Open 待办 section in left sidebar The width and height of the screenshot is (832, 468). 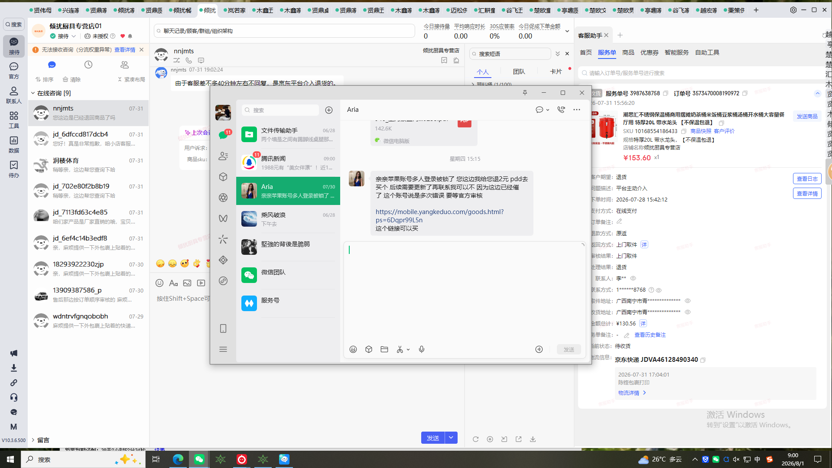14,169
